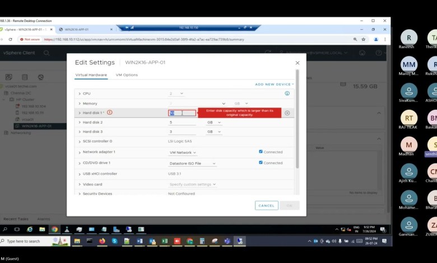
Task: Toggle CD/DVD drive 1 Connected checkbox
Action: (261, 162)
